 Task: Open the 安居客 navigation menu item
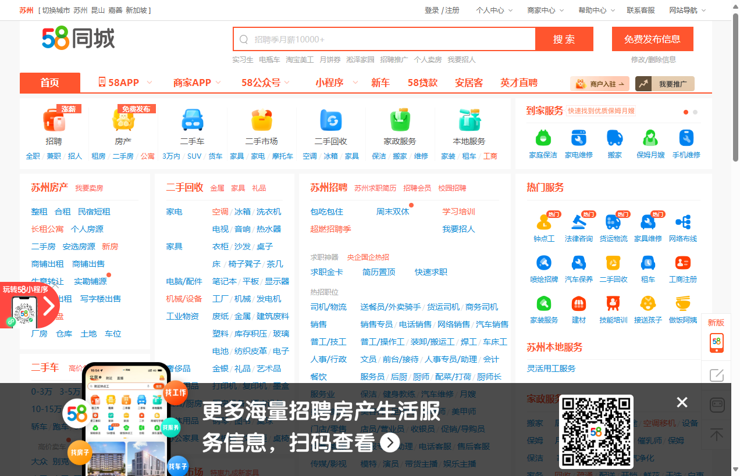(x=468, y=83)
